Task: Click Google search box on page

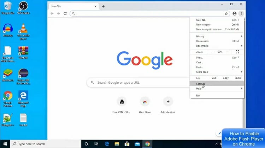Action: coord(138,82)
